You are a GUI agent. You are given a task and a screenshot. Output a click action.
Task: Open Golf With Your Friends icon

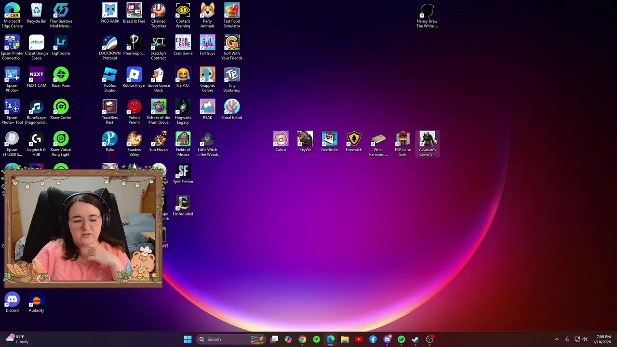(x=232, y=48)
